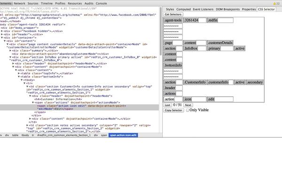Toggle the .secondary class selector
This screenshot has height=188, width=282.
point(255,82)
